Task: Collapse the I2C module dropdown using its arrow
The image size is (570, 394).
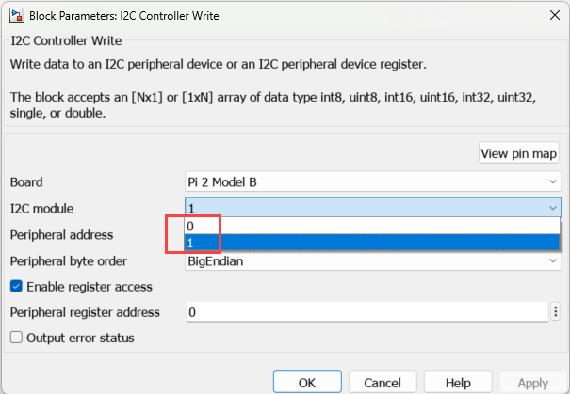Action: click(x=551, y=208)
